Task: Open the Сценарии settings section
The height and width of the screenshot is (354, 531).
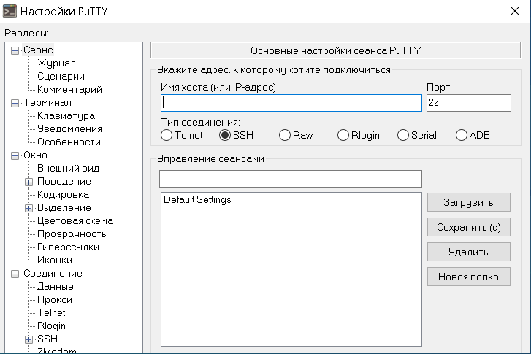Action: (61, 77)
